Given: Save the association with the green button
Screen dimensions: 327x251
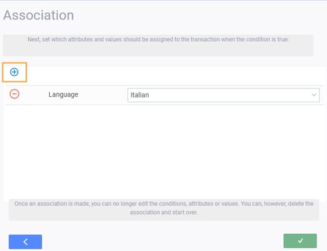Looking at the screenshot, I should 300,241.
